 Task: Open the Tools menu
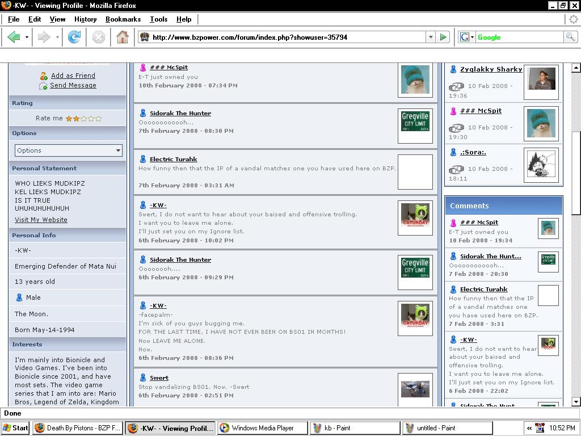(159, 19)
